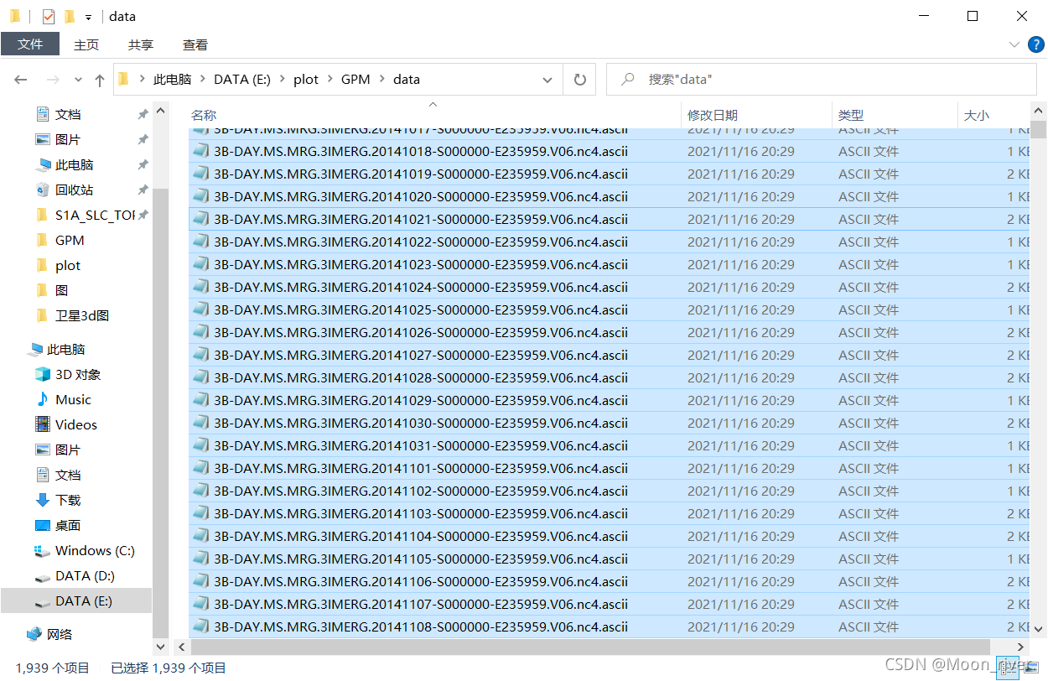Click data segment in the address bar
The height and width of the screenshot is (681, 1048).
407,79
